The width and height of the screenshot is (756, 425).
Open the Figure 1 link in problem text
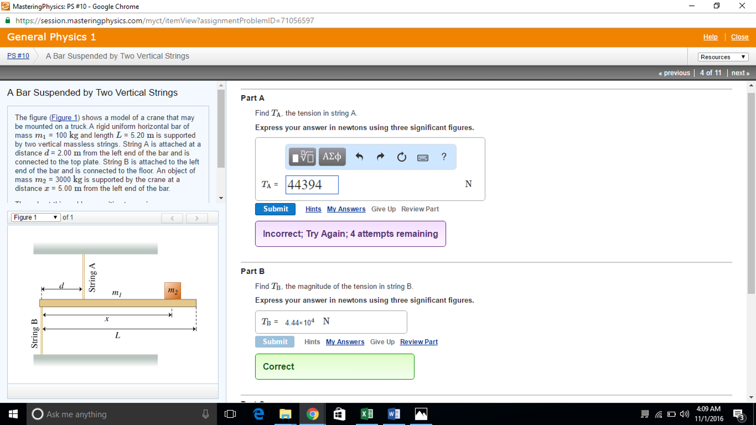(x=65, y=118)
